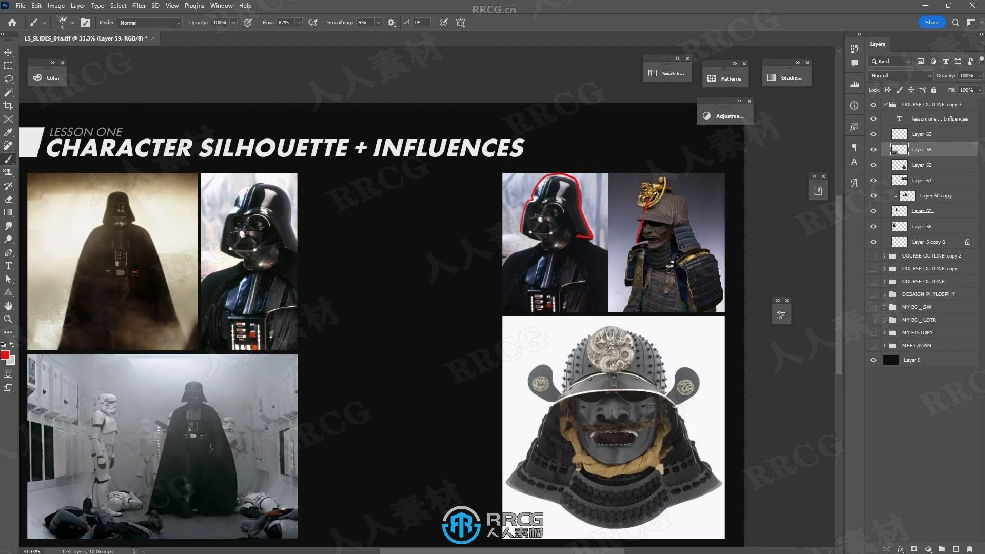Select the Magic Wand tool
The width and height of the screenshot is (985, 554).
[x=8, y=92]
